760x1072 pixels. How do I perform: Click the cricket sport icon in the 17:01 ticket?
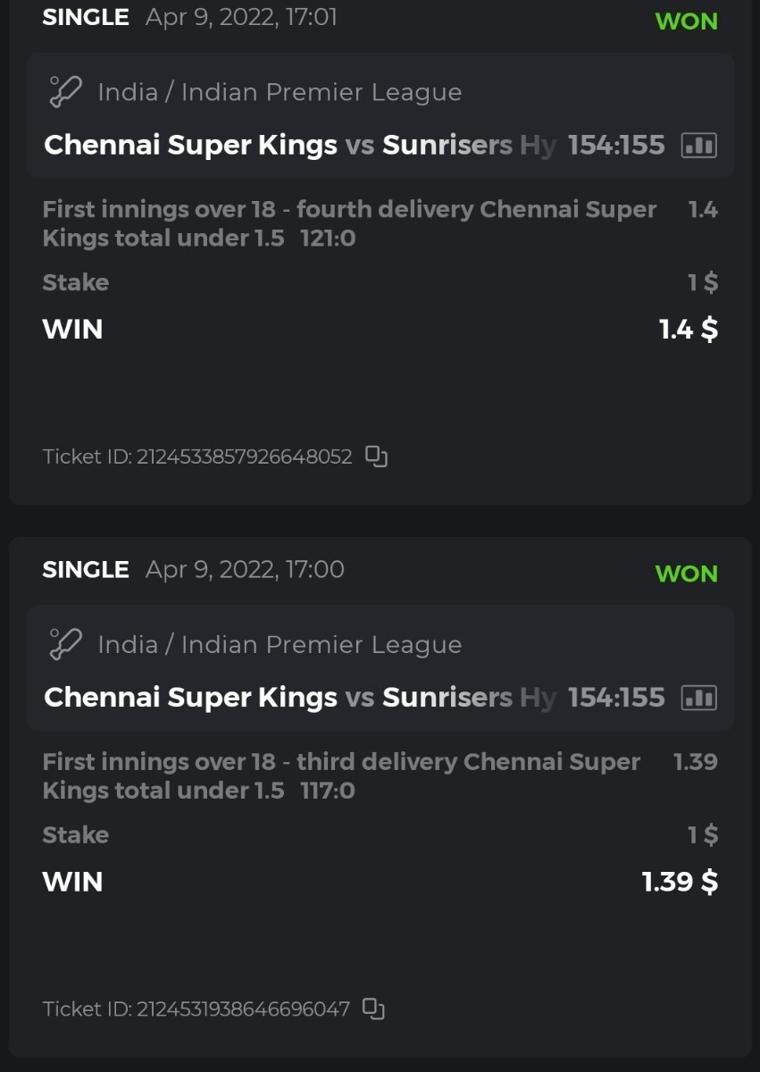click(65, 92)
